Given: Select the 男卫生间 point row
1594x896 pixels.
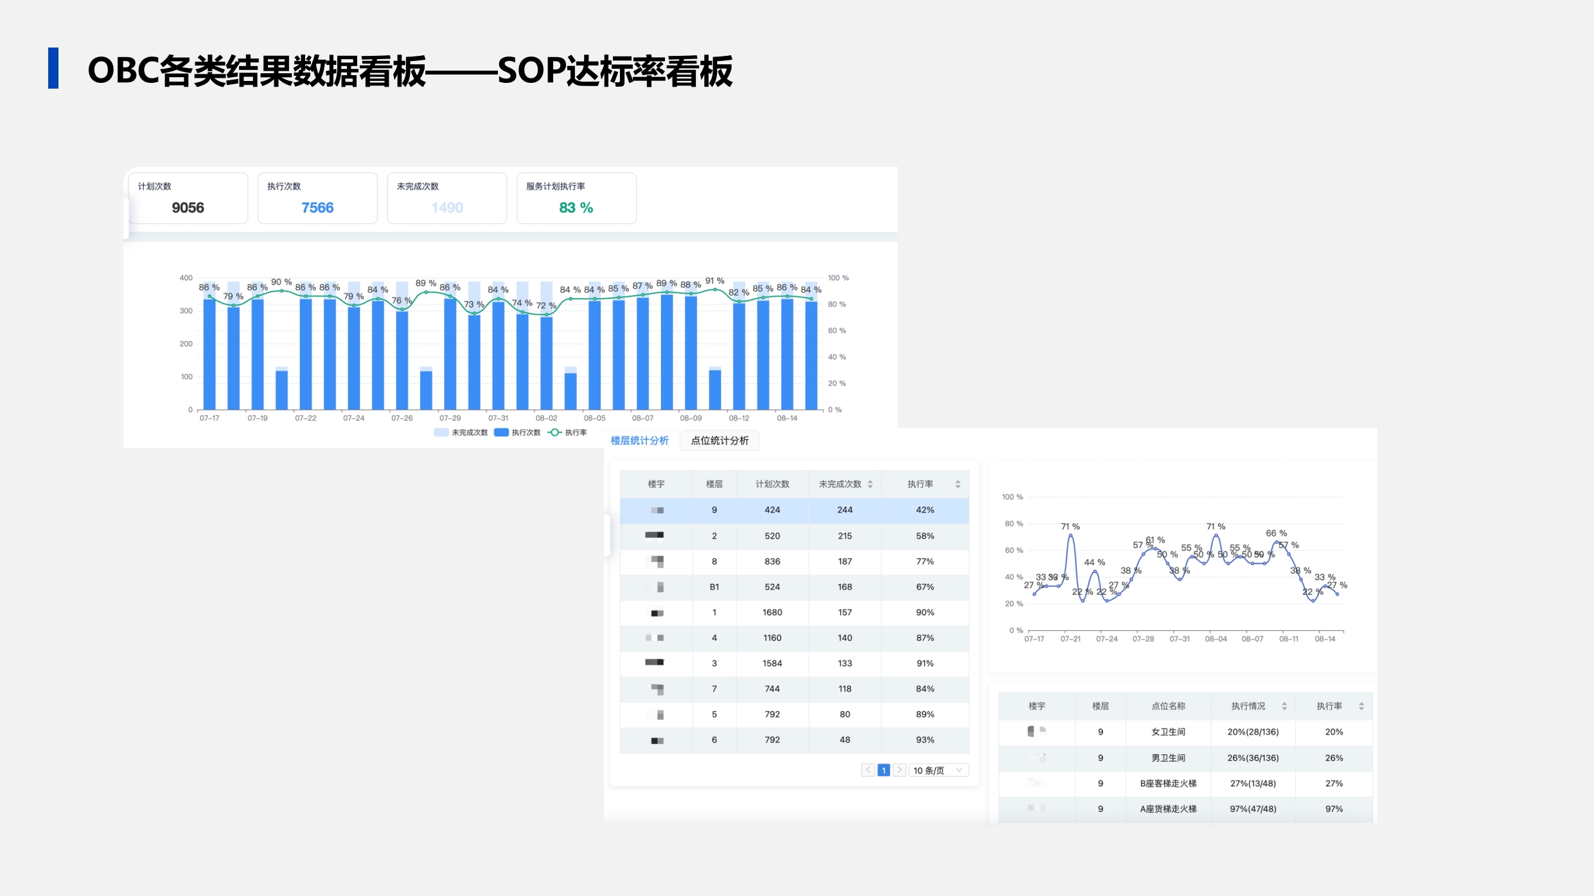Looking at the screenshot, I should coord(1185,758).
